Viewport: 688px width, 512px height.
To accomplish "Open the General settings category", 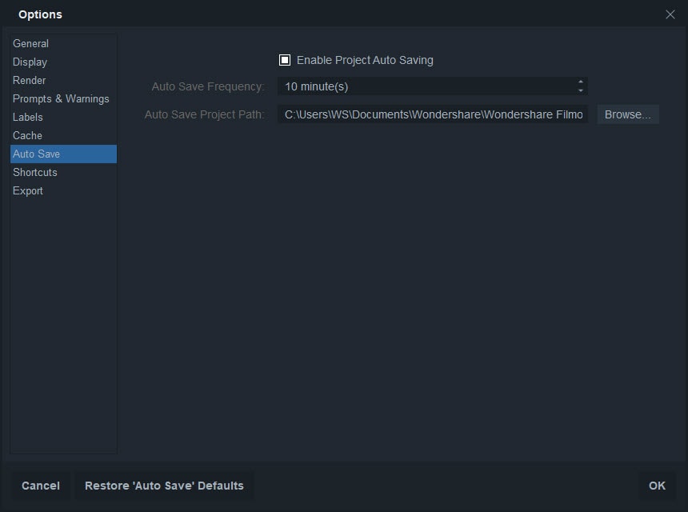I will coord(31,43).
